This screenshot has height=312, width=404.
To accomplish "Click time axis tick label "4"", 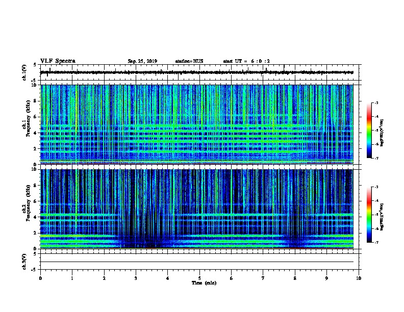I will pos(168,278).
